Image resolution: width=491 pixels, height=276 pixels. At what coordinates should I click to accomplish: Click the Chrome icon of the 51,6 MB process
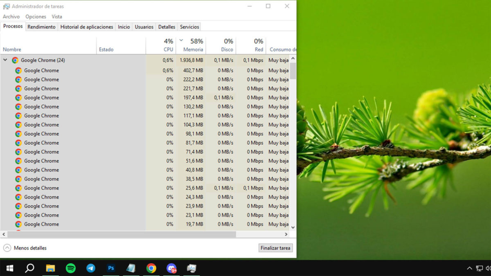(x=18, y=161)
